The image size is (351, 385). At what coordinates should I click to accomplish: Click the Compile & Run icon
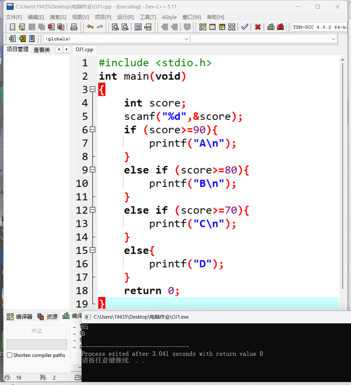click(x=222, y=27)
